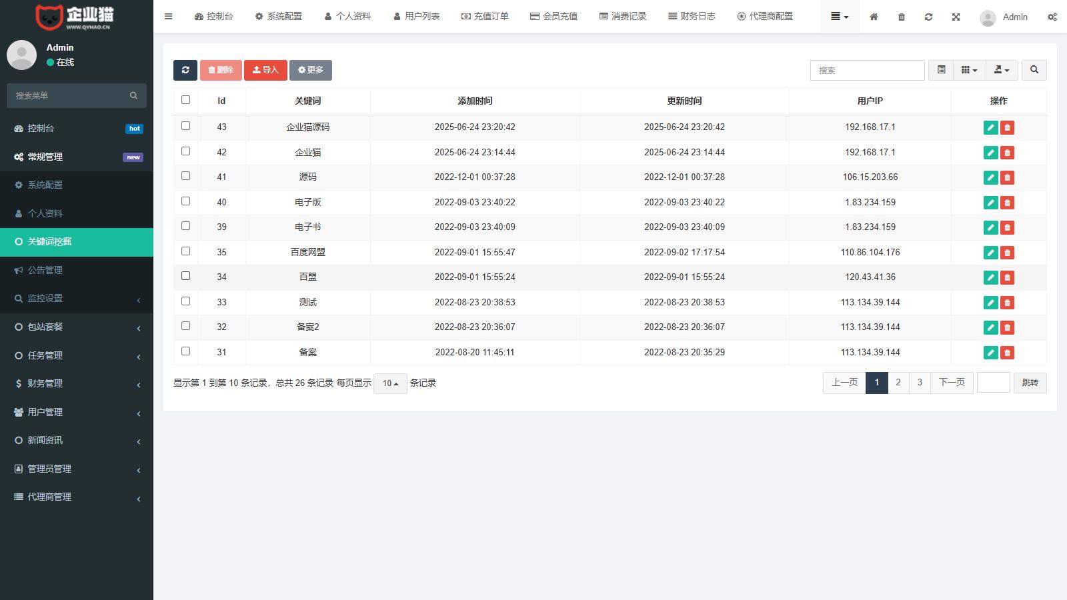Click the magnifier search button beside the export dropdown
The height and width of the screenshot is (600, 1067).
tap(1034, 70)
